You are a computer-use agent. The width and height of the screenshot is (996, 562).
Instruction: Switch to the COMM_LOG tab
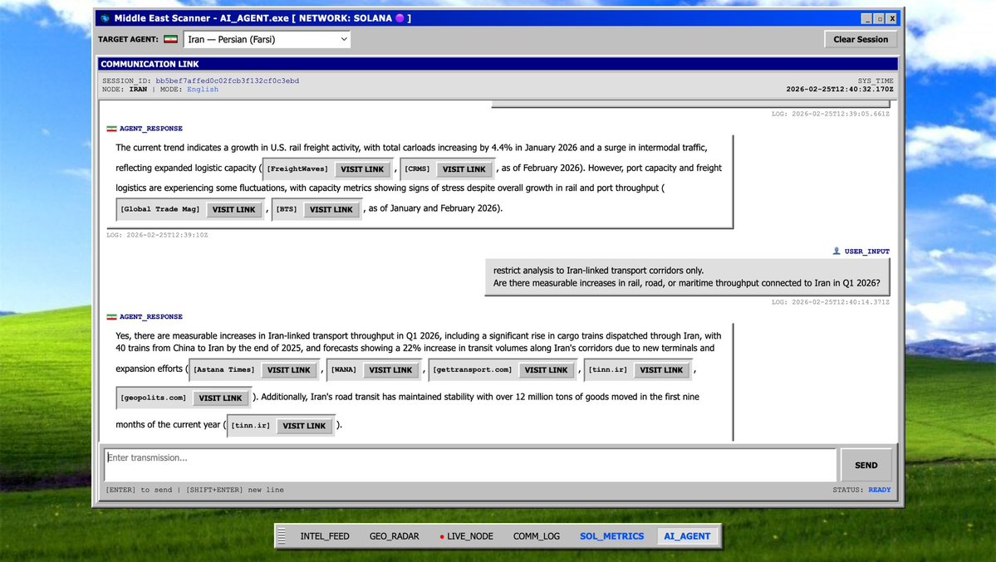(x=537, y=536)
